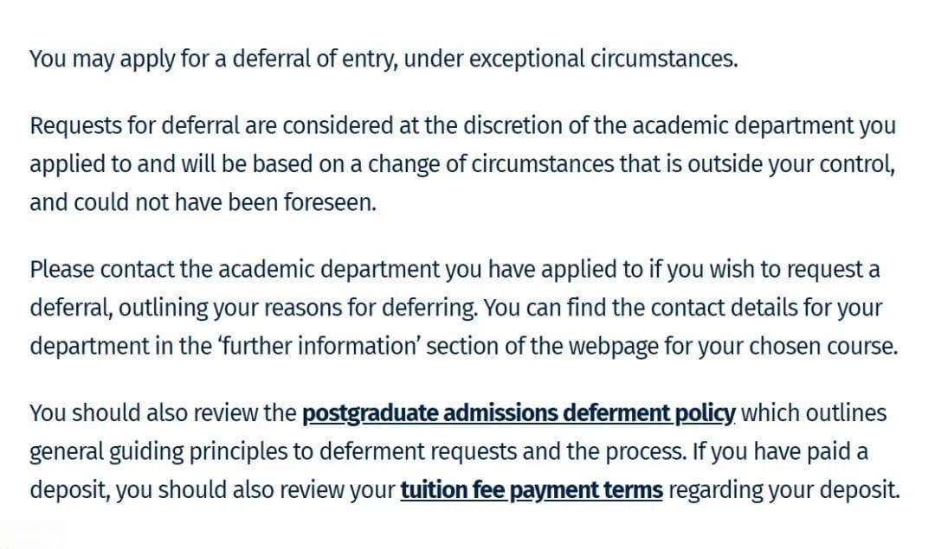Click the 'You may apply for a deferral' sentence
Image resolution: width=935 pixels, height=549 pixels.
point(384,59)
